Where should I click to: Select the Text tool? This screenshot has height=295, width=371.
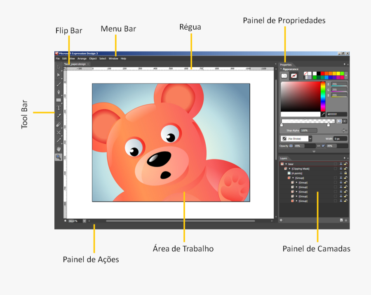[x=58, y=108]
